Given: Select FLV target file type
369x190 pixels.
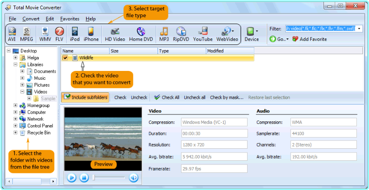Looking at the screenshot, I should pyautogui.click(x=59, y=34).
